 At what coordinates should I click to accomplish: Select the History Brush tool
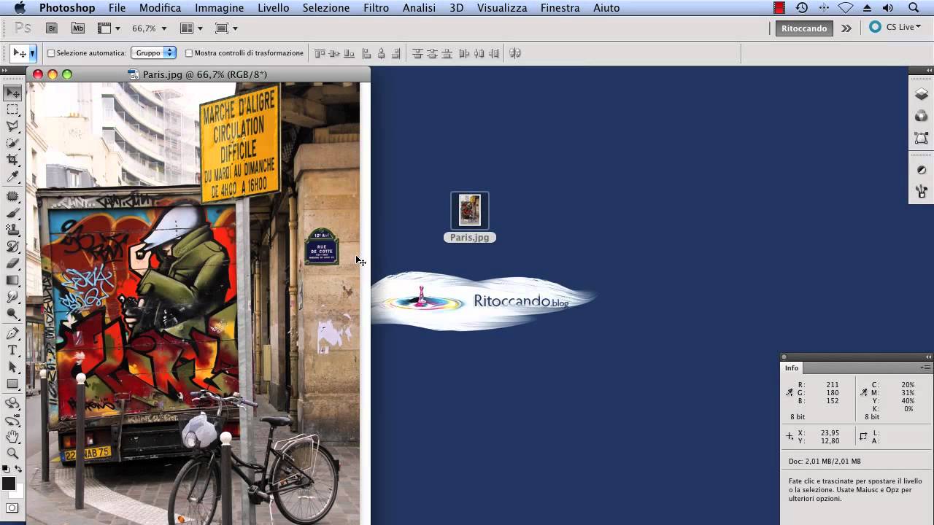[x=12, y=247]
